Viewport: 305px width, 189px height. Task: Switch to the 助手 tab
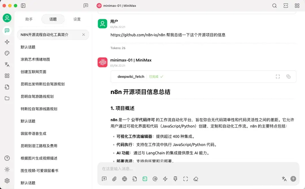(29, 19)
